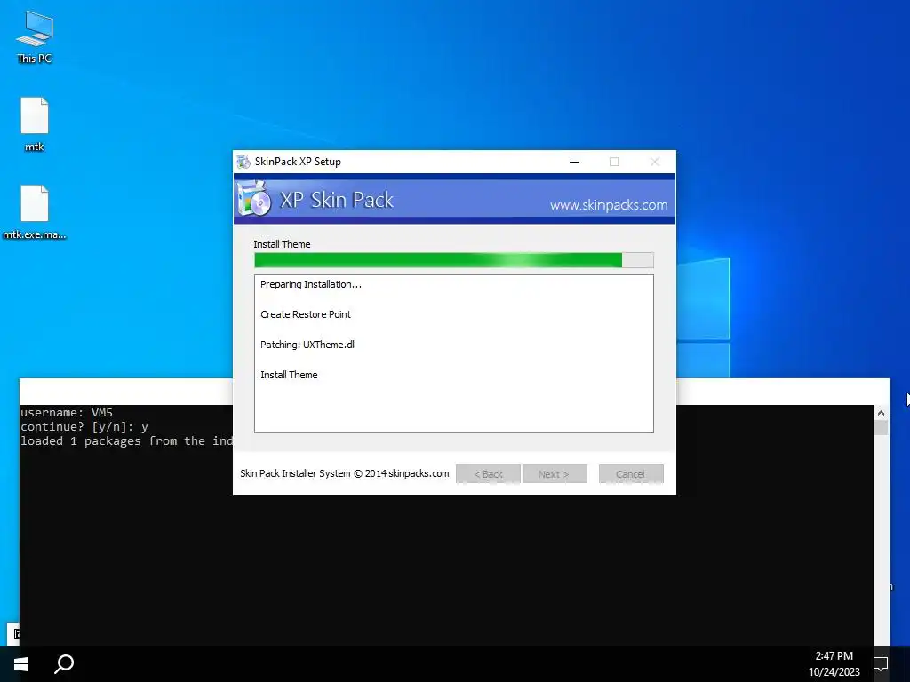
Task: Select the 'Patching: UXTheme.dll' log line
Action: [x=308, y=345]
